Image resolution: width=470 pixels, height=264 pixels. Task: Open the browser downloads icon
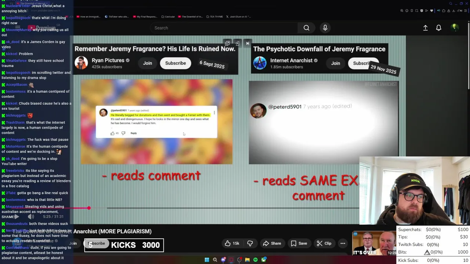453,11
